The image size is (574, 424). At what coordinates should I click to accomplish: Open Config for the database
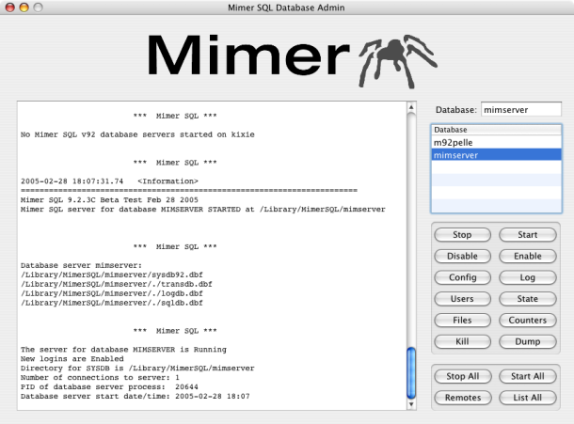point(462,277)
